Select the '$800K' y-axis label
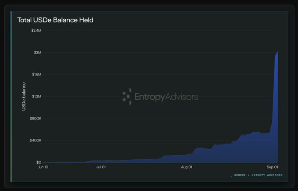The width and height of the screenshot is (298, 191). tap(36, 119)
